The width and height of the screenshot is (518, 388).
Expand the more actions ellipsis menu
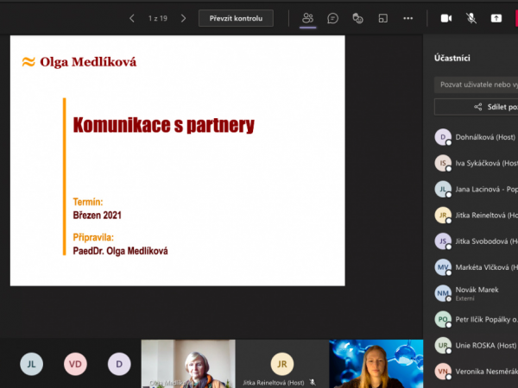point(408,18)
